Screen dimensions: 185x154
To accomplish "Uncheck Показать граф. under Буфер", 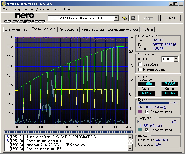I will coord(147,112).
